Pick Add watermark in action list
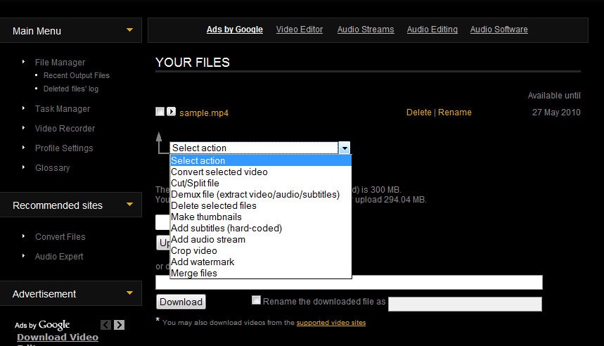 tap(203, 262)
